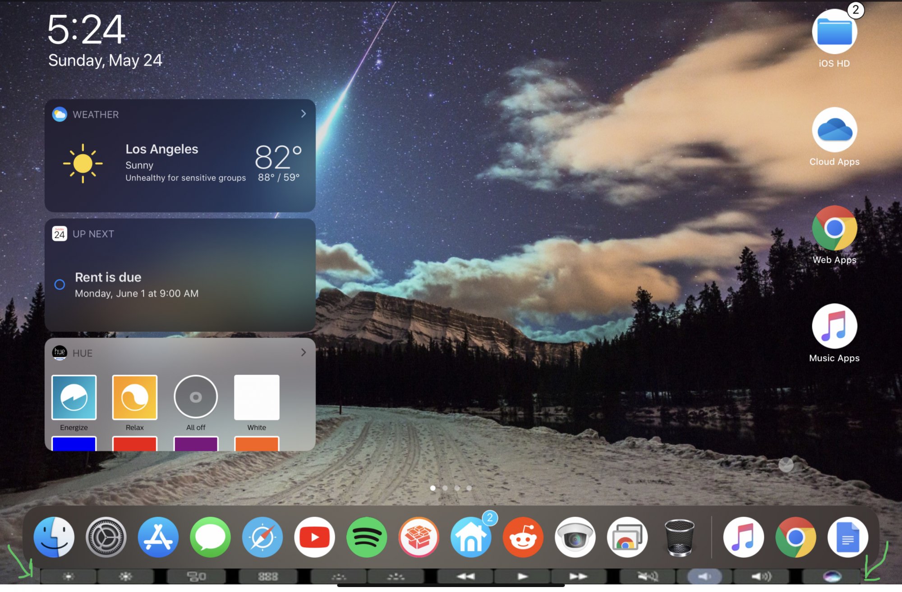Tap "Unhealthy for sensitive groups" air quality text
Screen dimensions: 902x592
click(x=186, y=178)
